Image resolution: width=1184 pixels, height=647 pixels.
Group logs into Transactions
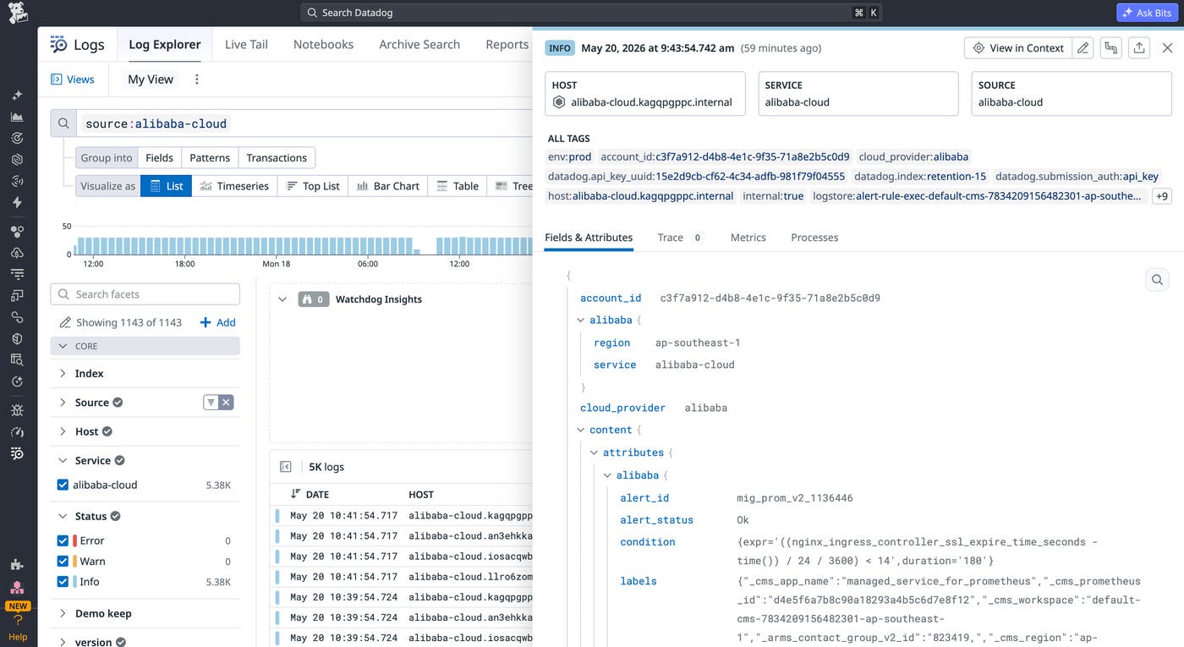[277, 157]
